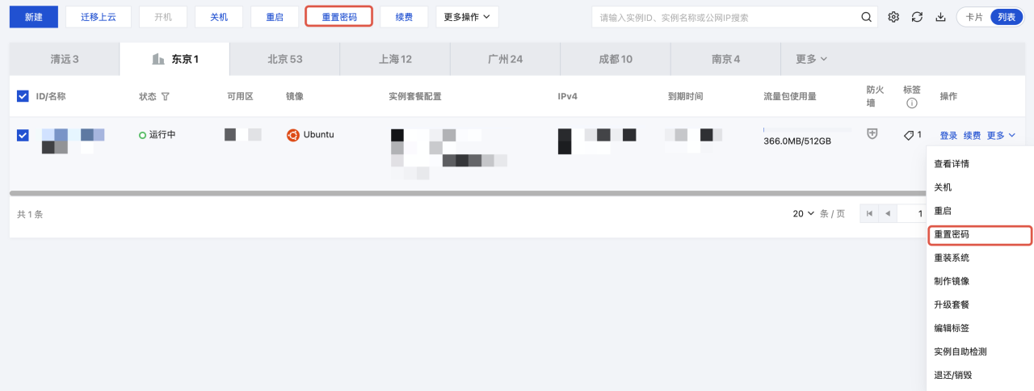
Task: Switch to 卡片 card view
Action: pos(973,17)
